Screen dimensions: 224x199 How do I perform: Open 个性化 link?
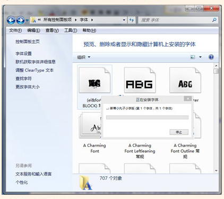coord(21,182)
